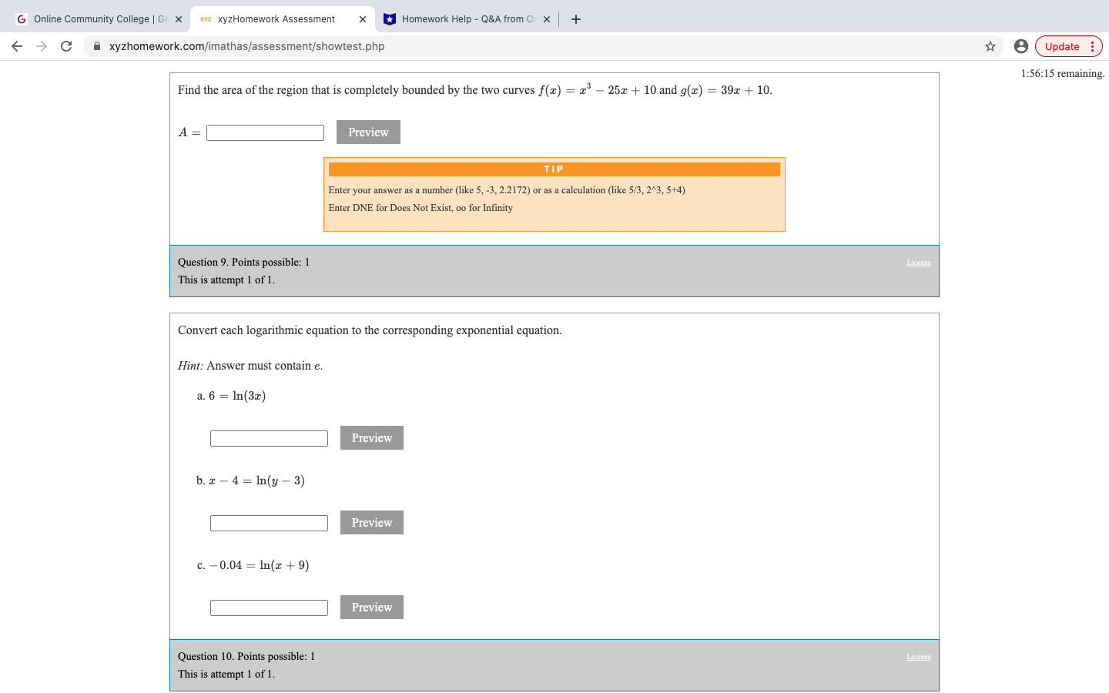
Task: Close the Online Community College tab
Action: tap(179, 19)
